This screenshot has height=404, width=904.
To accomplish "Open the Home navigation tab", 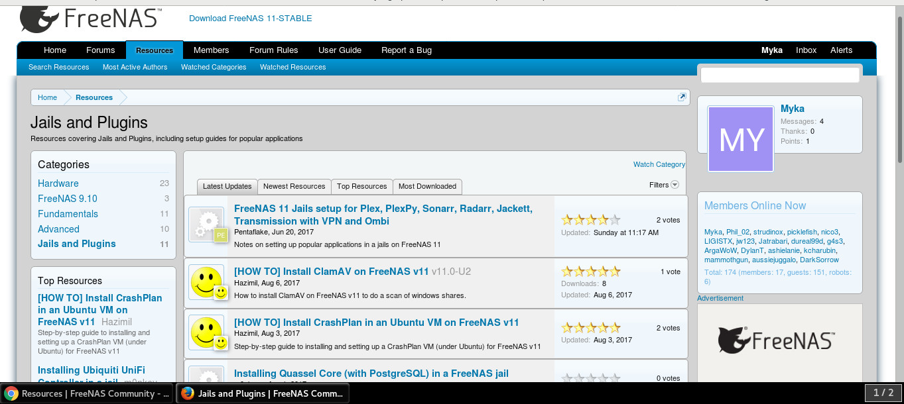I will point(55,50).
